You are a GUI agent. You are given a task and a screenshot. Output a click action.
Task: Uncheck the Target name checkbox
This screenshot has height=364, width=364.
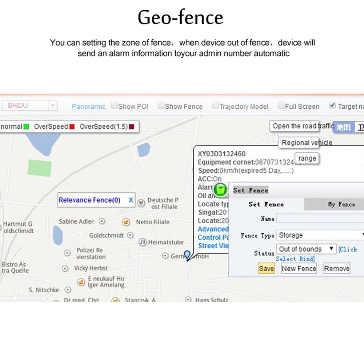[332, 105]
